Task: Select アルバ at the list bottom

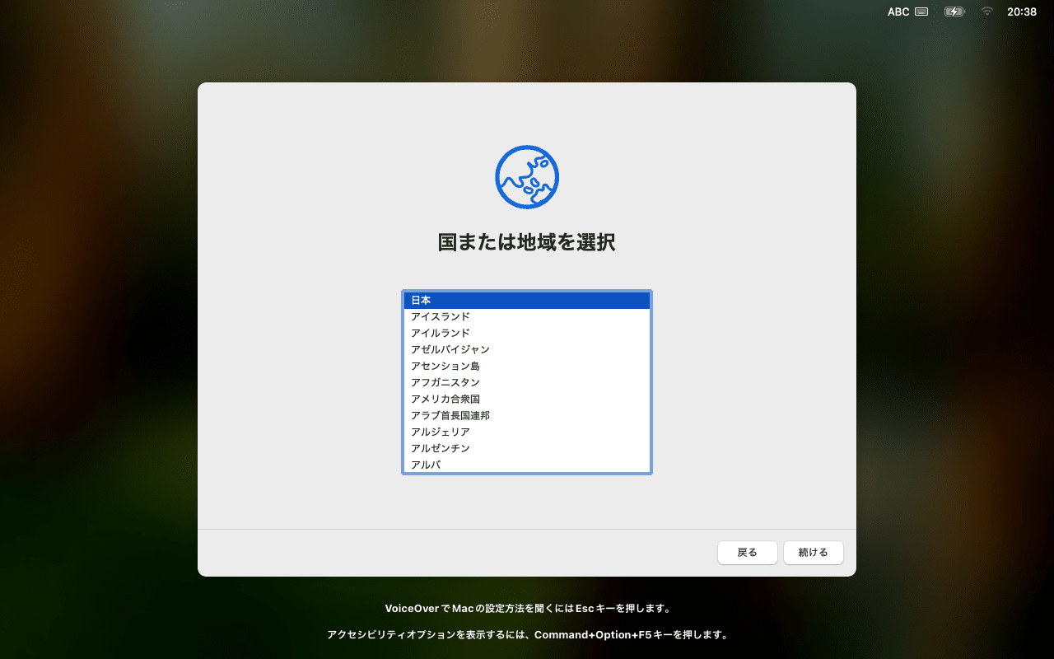Action: click(527, 465)
